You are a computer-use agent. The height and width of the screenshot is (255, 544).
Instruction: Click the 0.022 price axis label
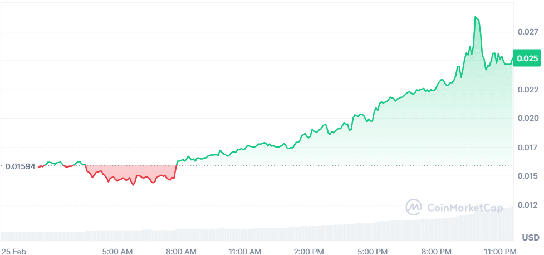[527, 90]
